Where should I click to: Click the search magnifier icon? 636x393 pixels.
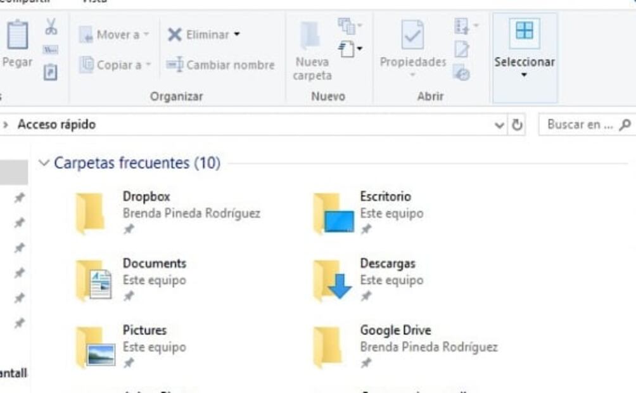coord(625,125)
